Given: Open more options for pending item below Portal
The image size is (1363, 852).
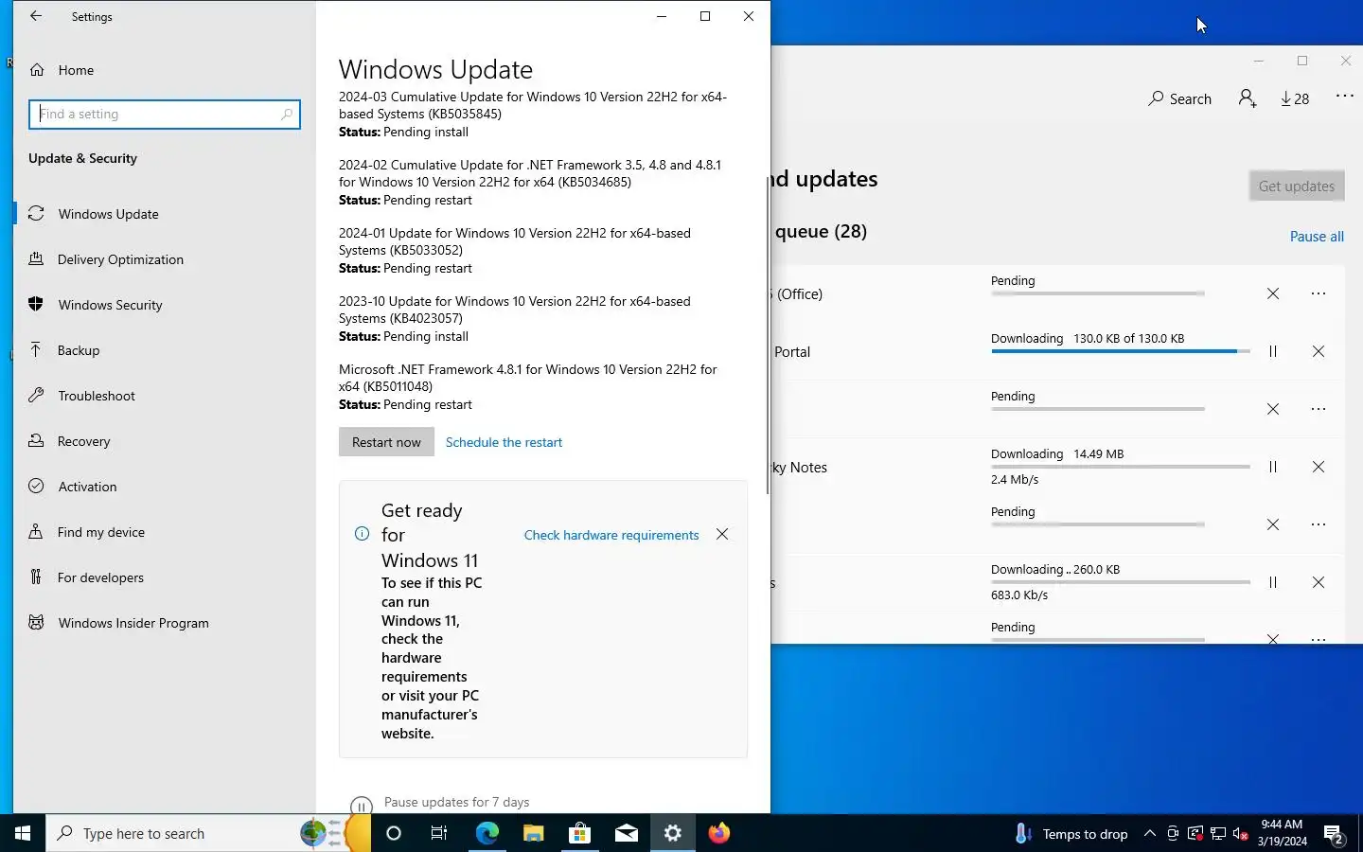Looking at the screenshot, I should [1319, 409].
